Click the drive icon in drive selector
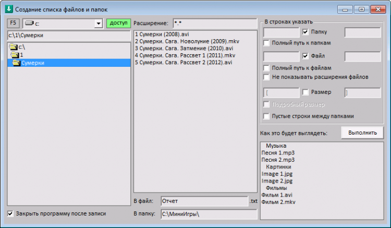This screenshot has height=228, width=391. pos(29,23)
